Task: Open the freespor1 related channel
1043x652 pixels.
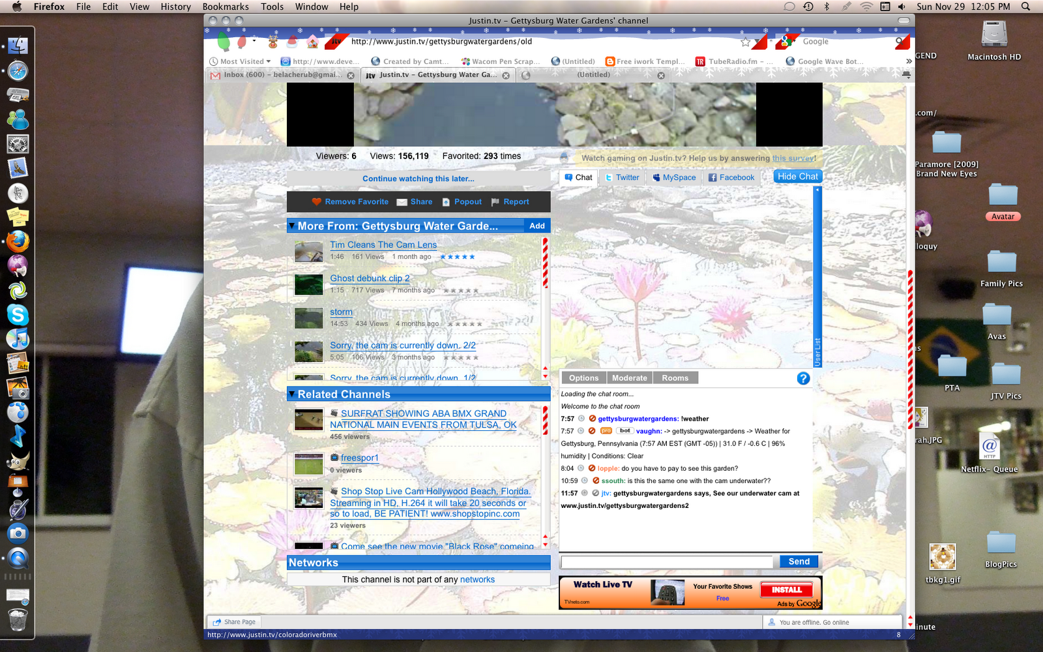Action: point(359,458)
